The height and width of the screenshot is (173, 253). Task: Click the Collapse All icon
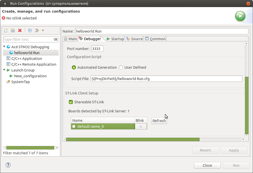[x=30, y=31]
